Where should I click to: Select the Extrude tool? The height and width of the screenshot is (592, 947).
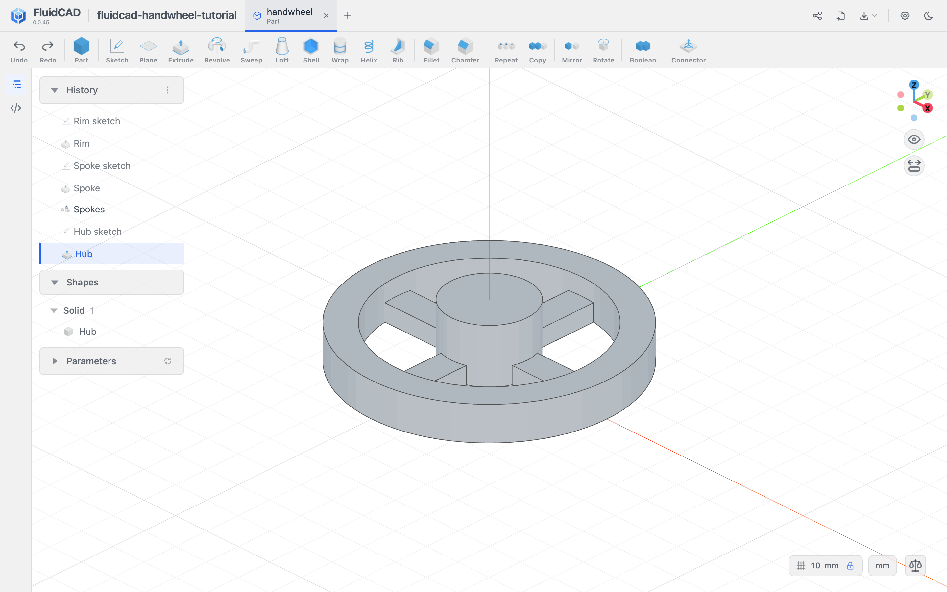point(181,51)
